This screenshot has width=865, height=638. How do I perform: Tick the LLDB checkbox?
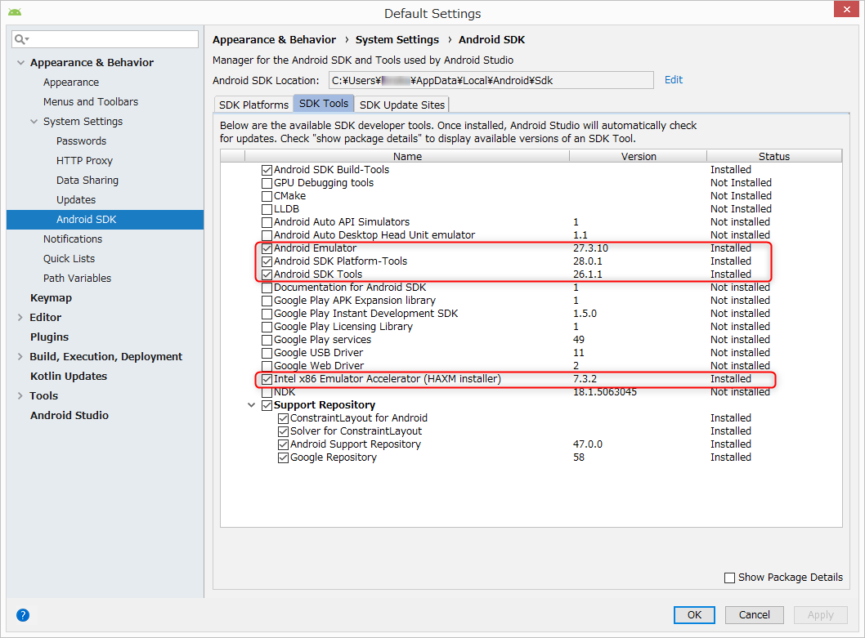click(267, 209)
